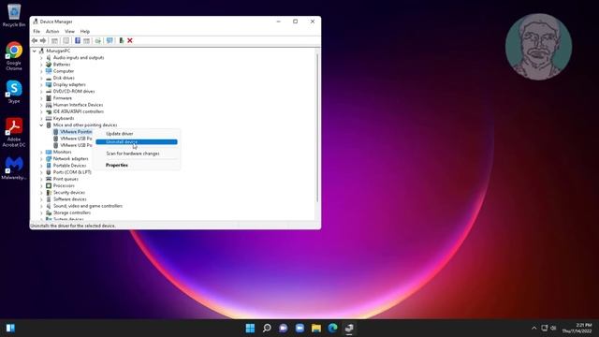
Task: Open the Help menu
Action: (85, 31)
